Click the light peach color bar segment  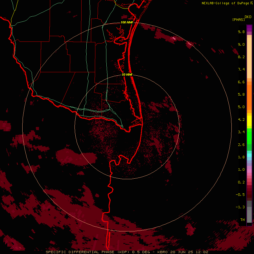pos(249,58)
